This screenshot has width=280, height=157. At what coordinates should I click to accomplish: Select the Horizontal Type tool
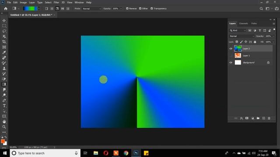pos(4,106)
